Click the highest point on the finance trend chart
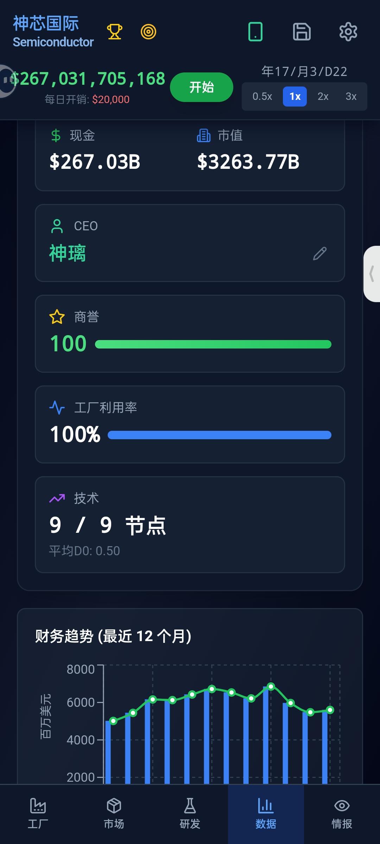The image size is (380, 844). click(271, 686)
